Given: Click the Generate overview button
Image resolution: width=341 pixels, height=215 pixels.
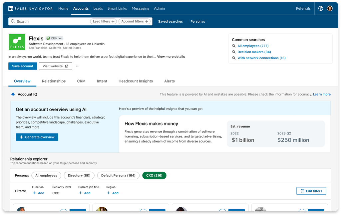Looking at the screenshot, I should coord(37,137).
